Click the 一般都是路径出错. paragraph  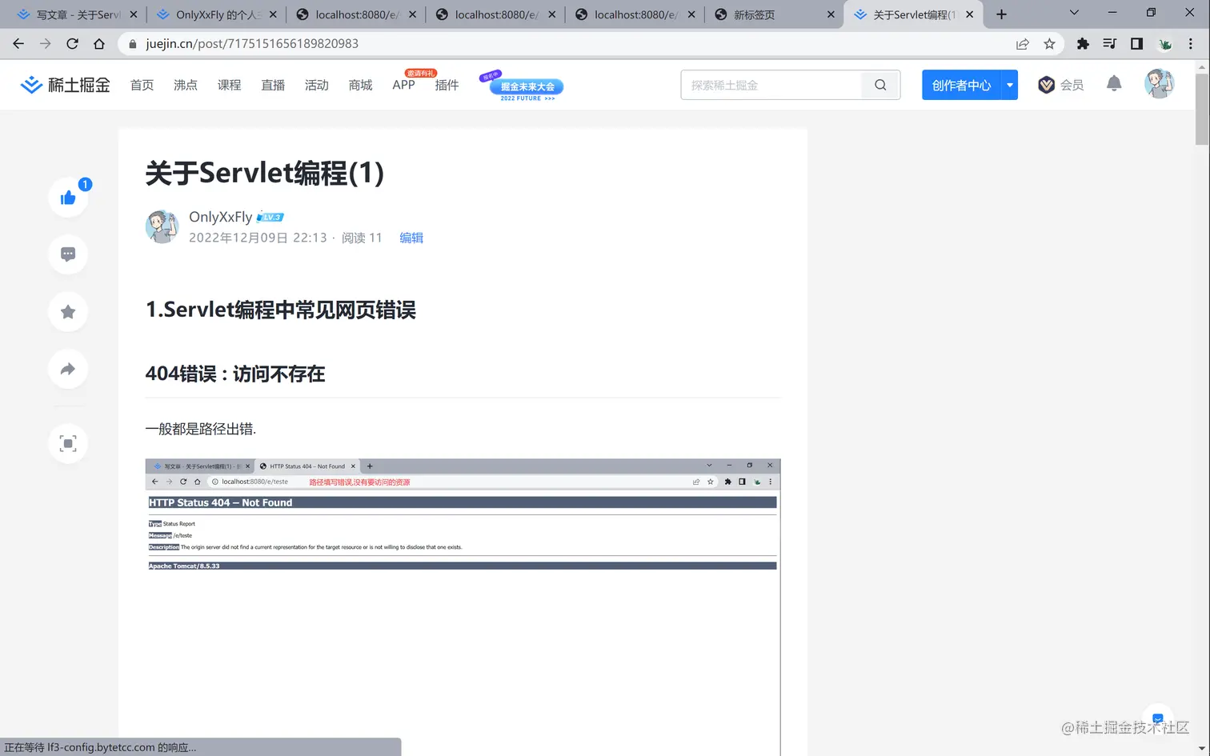pyautogui.click(x=201, y=429)
